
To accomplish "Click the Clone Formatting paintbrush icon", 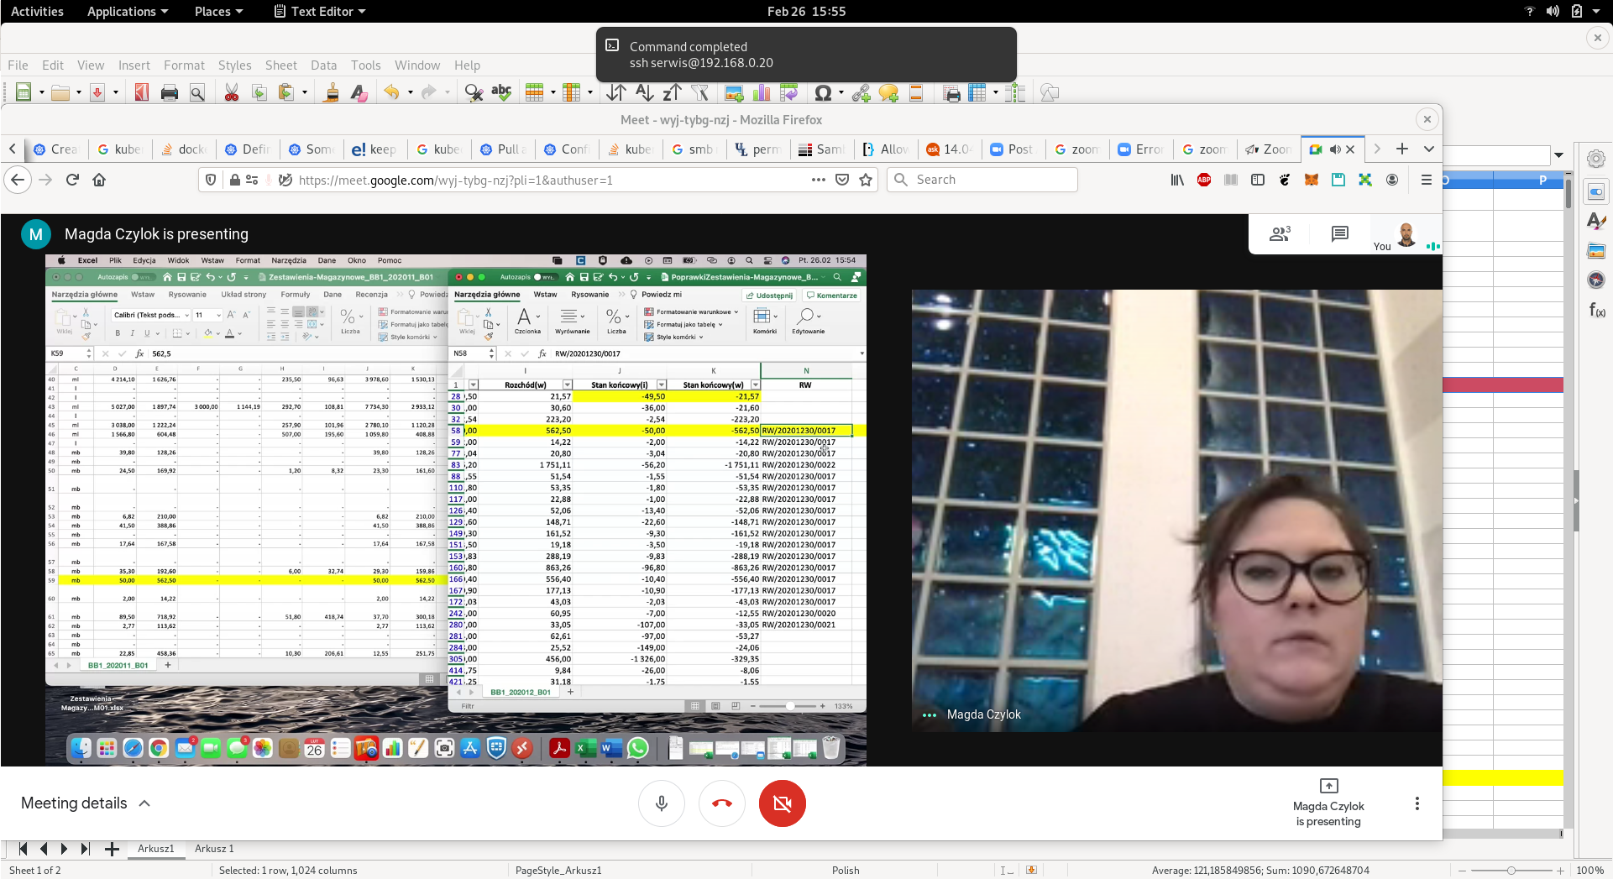I will [332, 93].
